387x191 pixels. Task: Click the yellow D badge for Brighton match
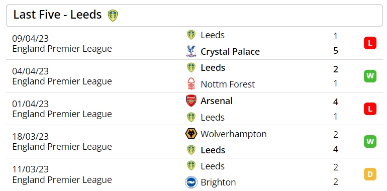pyautogui.click(x=370, y=174)
